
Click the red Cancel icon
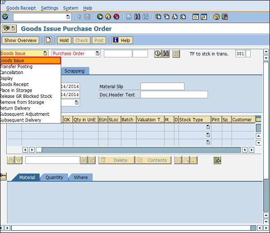[x=117, y=17]
